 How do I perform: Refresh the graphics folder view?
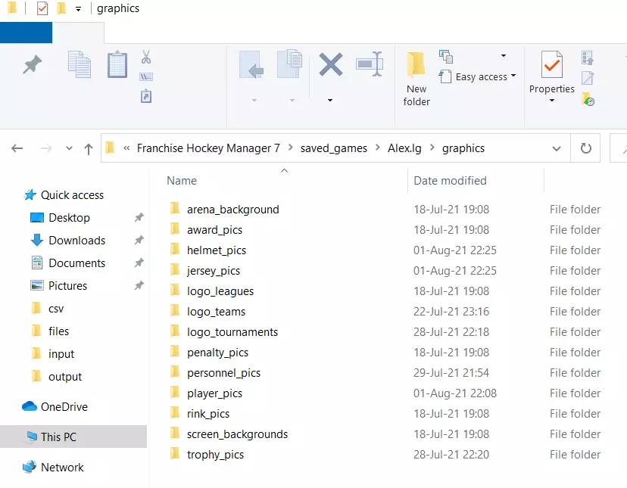(586, 148)
